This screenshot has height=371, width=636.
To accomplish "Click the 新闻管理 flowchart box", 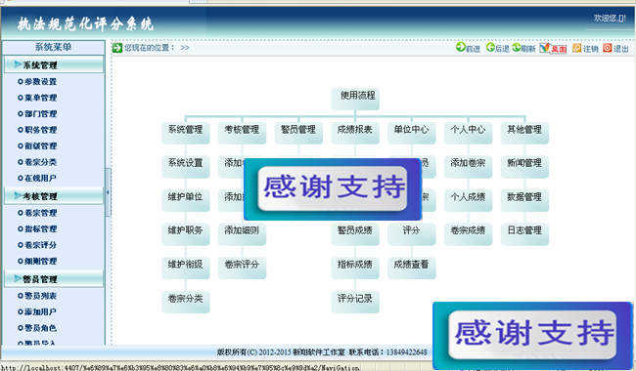I will (x=524, y=166).
